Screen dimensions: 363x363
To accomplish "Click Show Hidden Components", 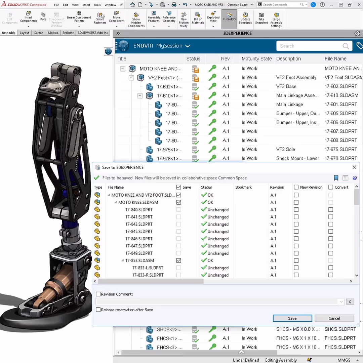I will (x=136, y=20).
